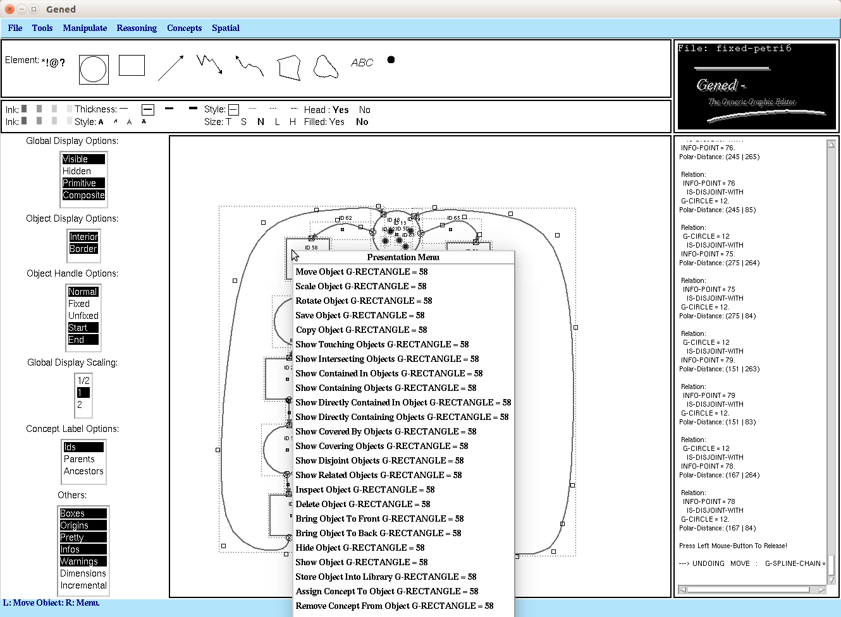
Task: Choose Show Touching Objects G-RECTANGLE = 58
Action: 403,344
